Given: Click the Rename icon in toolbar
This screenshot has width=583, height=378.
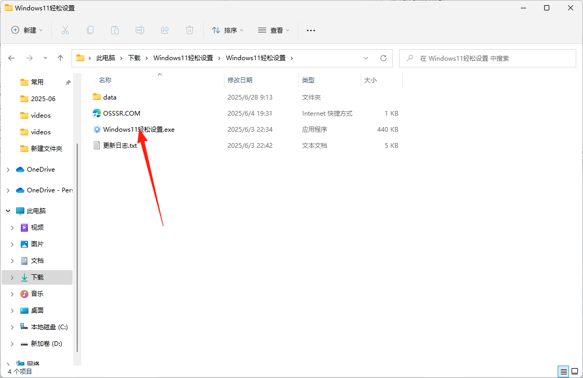Looking at the screenshot, I should click(x=140, y=31).
